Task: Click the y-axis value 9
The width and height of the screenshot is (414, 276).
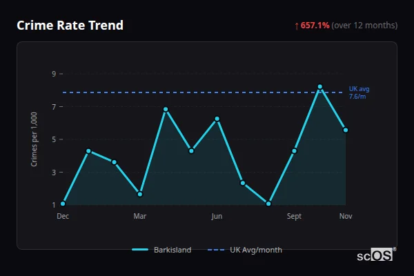Action: [54, 74]
